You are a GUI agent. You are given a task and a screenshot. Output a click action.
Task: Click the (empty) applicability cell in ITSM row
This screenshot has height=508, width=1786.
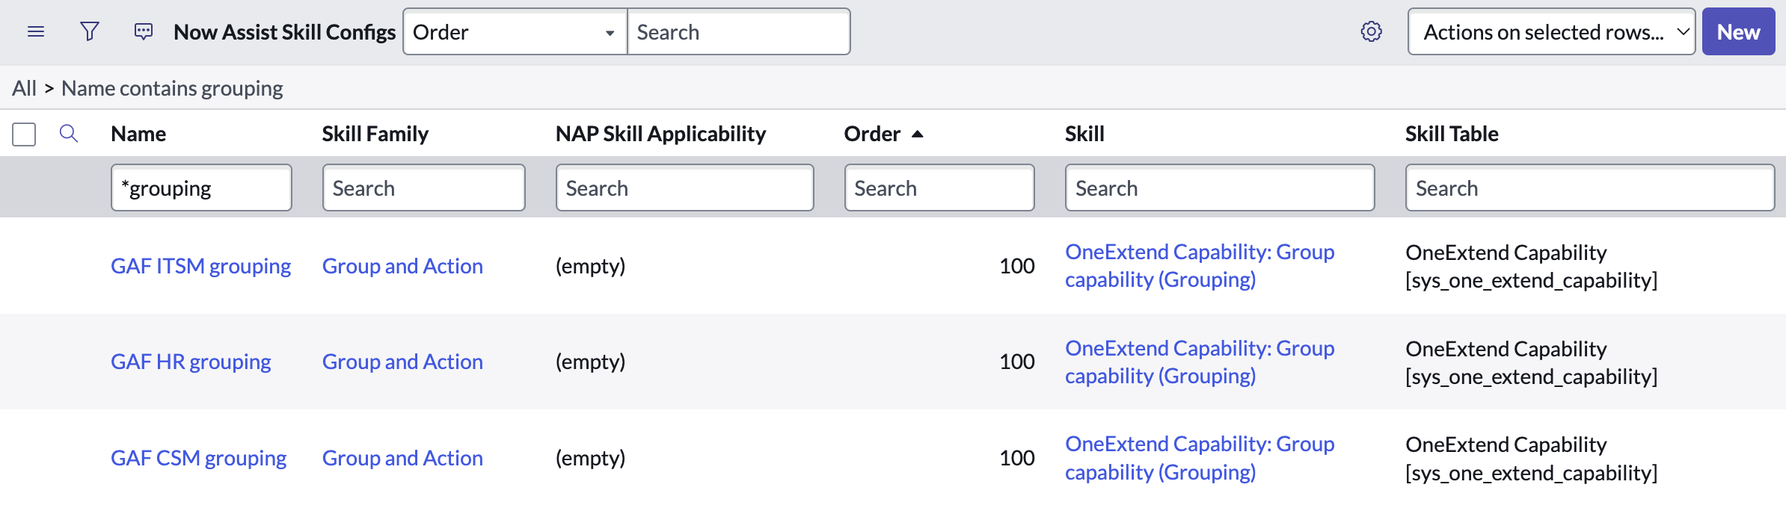(590, 266)
